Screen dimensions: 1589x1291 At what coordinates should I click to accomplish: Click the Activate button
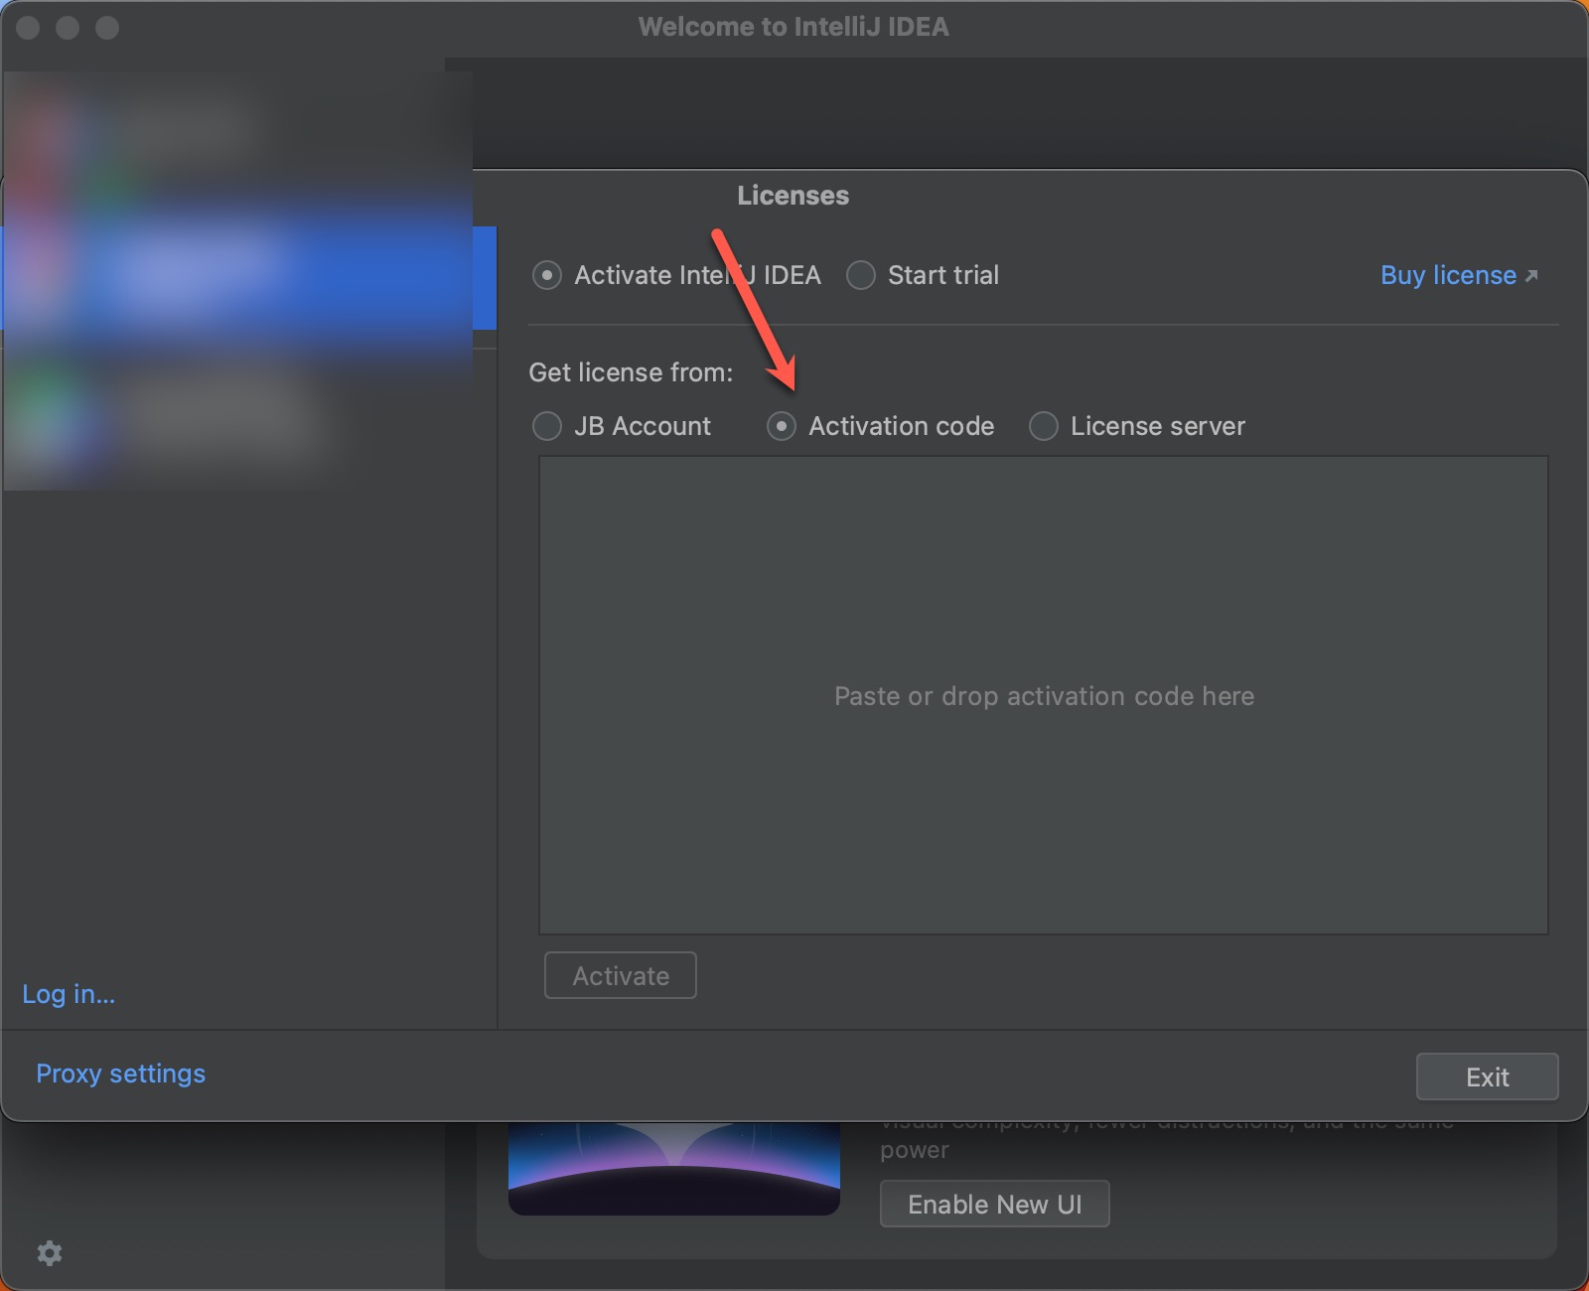621,975
